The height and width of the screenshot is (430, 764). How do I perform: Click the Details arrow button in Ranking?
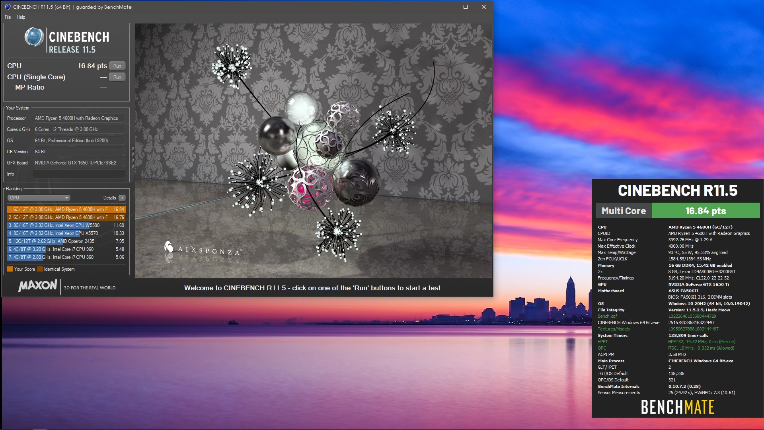pyautogui.click(x=122, y=198)
